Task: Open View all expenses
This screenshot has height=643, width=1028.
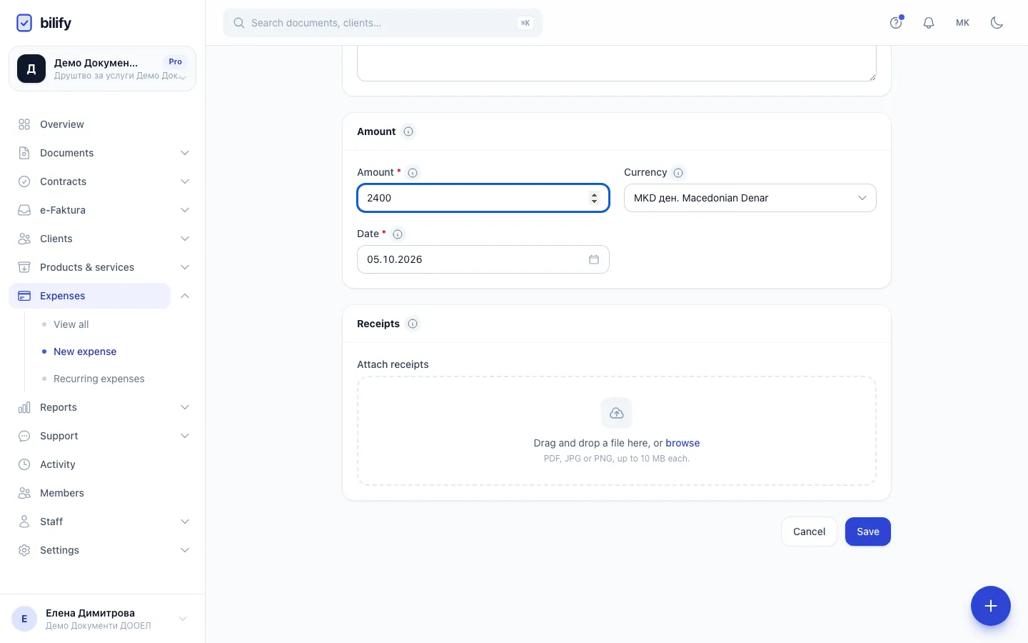Action: tap(71, 324)
